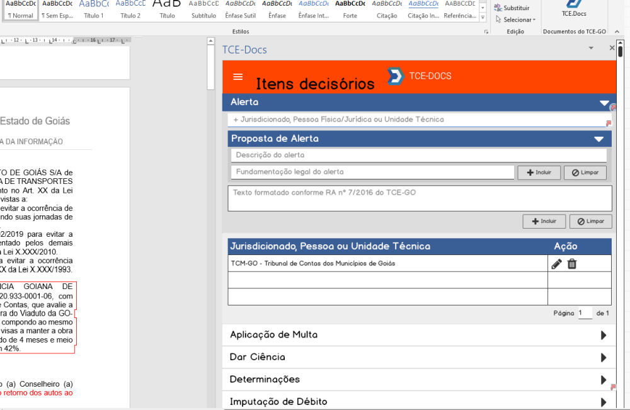Collapse the Alerta section
630x410 pixels.
[604, 103]
